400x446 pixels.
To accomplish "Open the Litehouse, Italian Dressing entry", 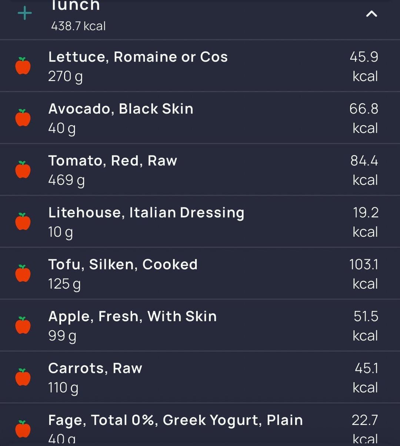I will pyautogui.click(x=200, y=222).
